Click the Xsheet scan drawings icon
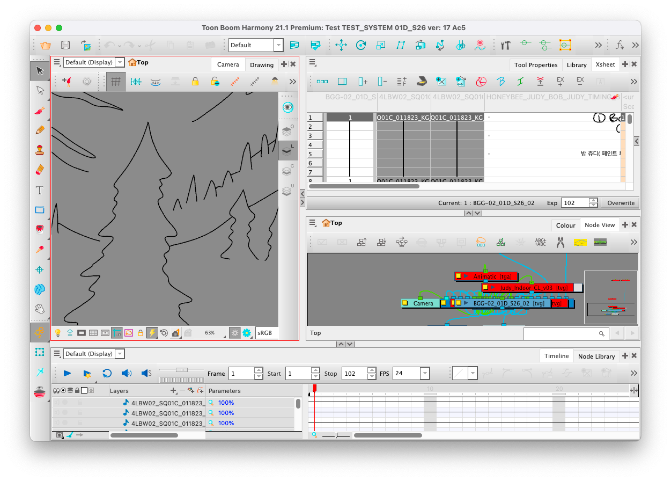This screenshot has height=481, width=671. point(422,82)
